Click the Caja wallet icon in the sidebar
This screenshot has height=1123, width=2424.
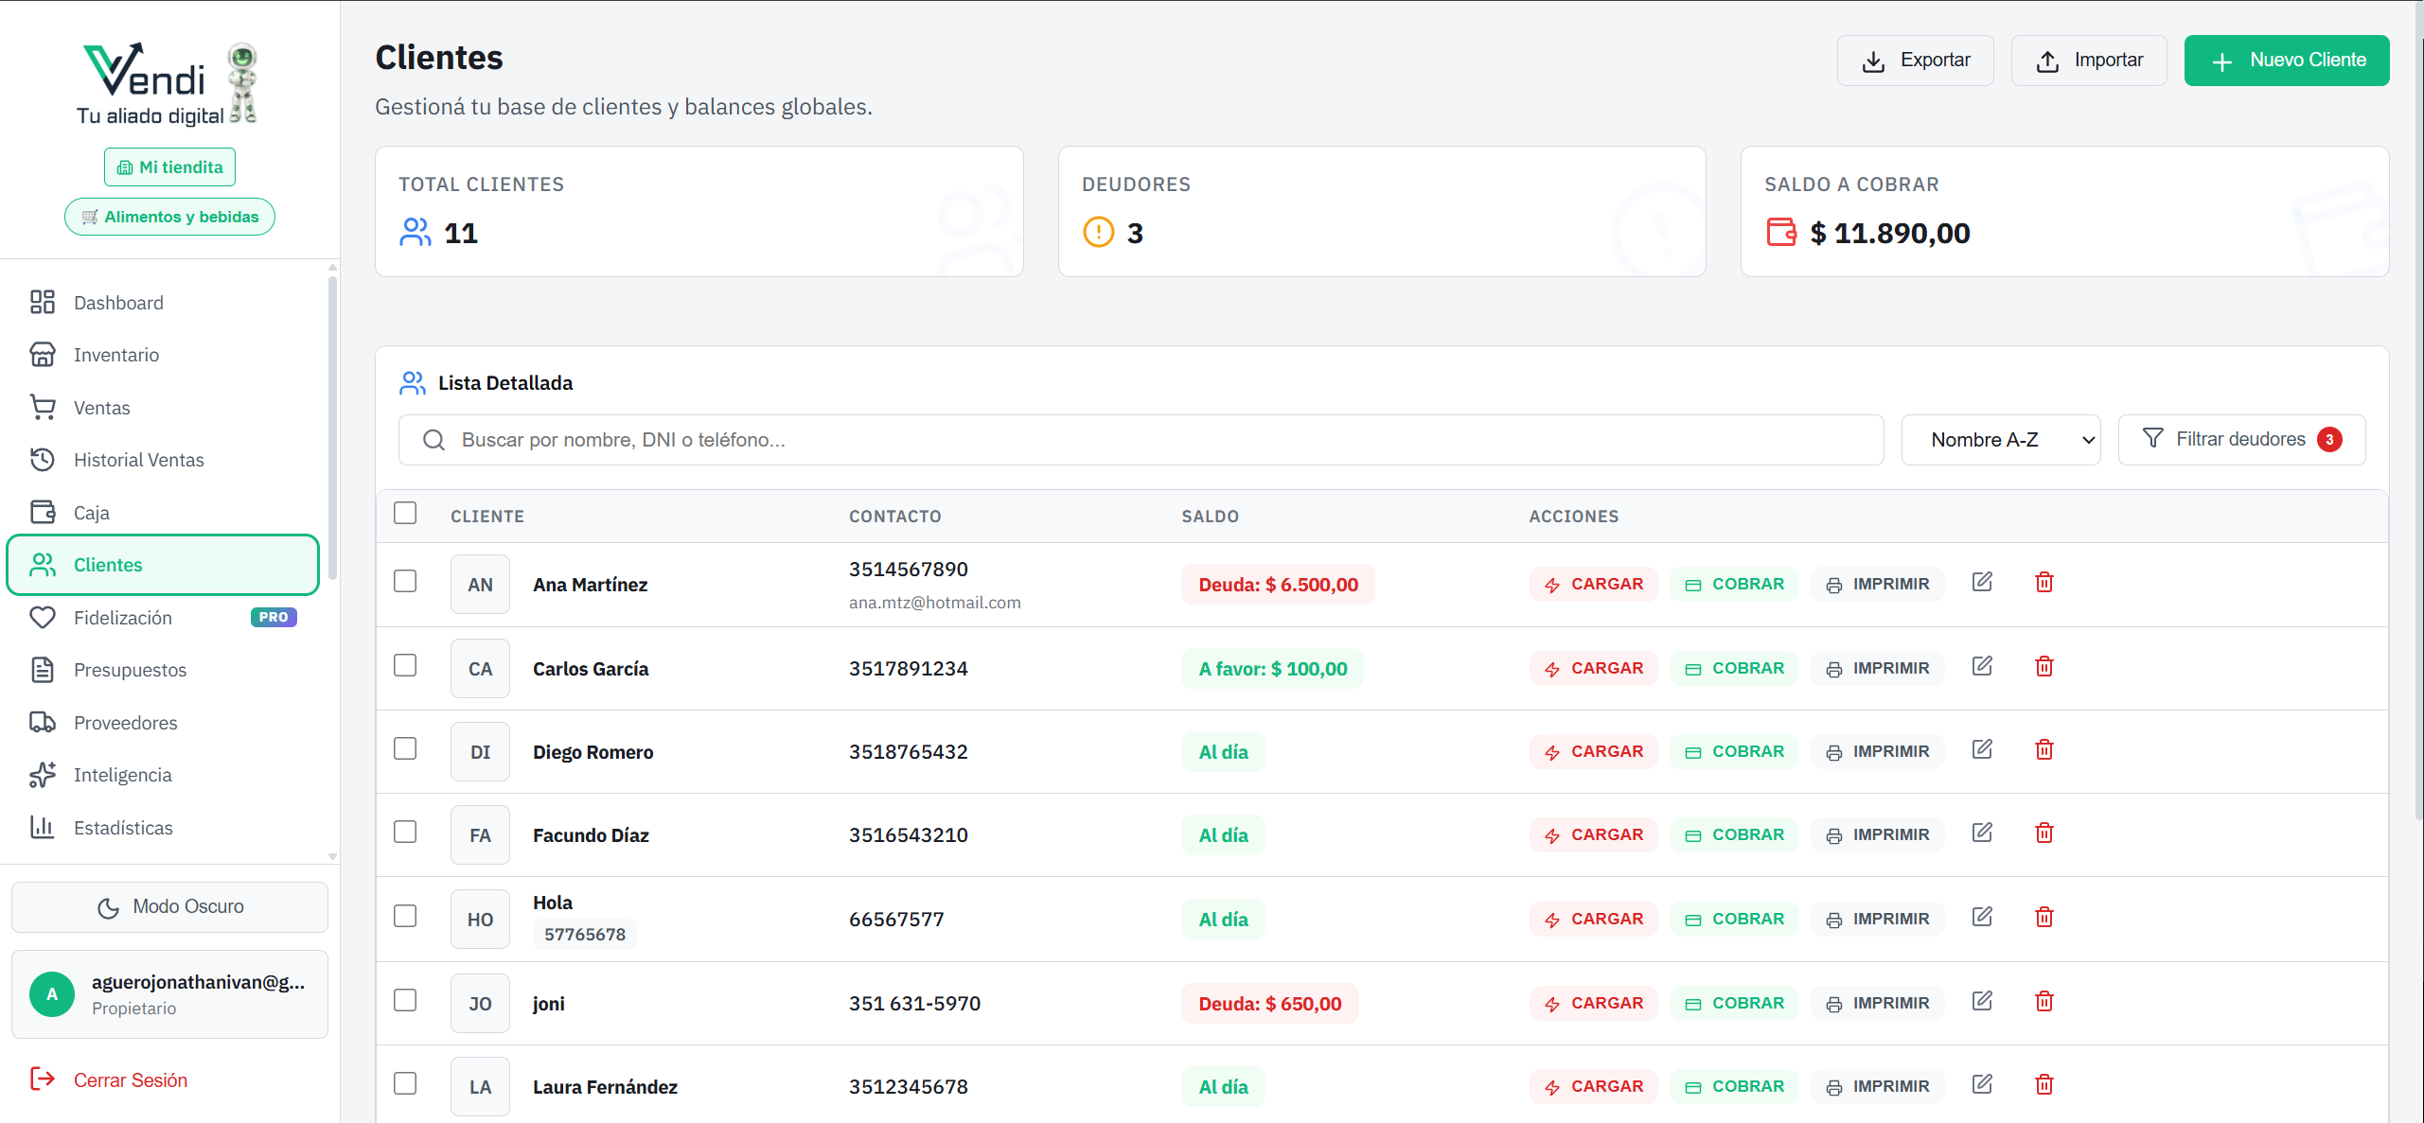(x=43, y=512)
